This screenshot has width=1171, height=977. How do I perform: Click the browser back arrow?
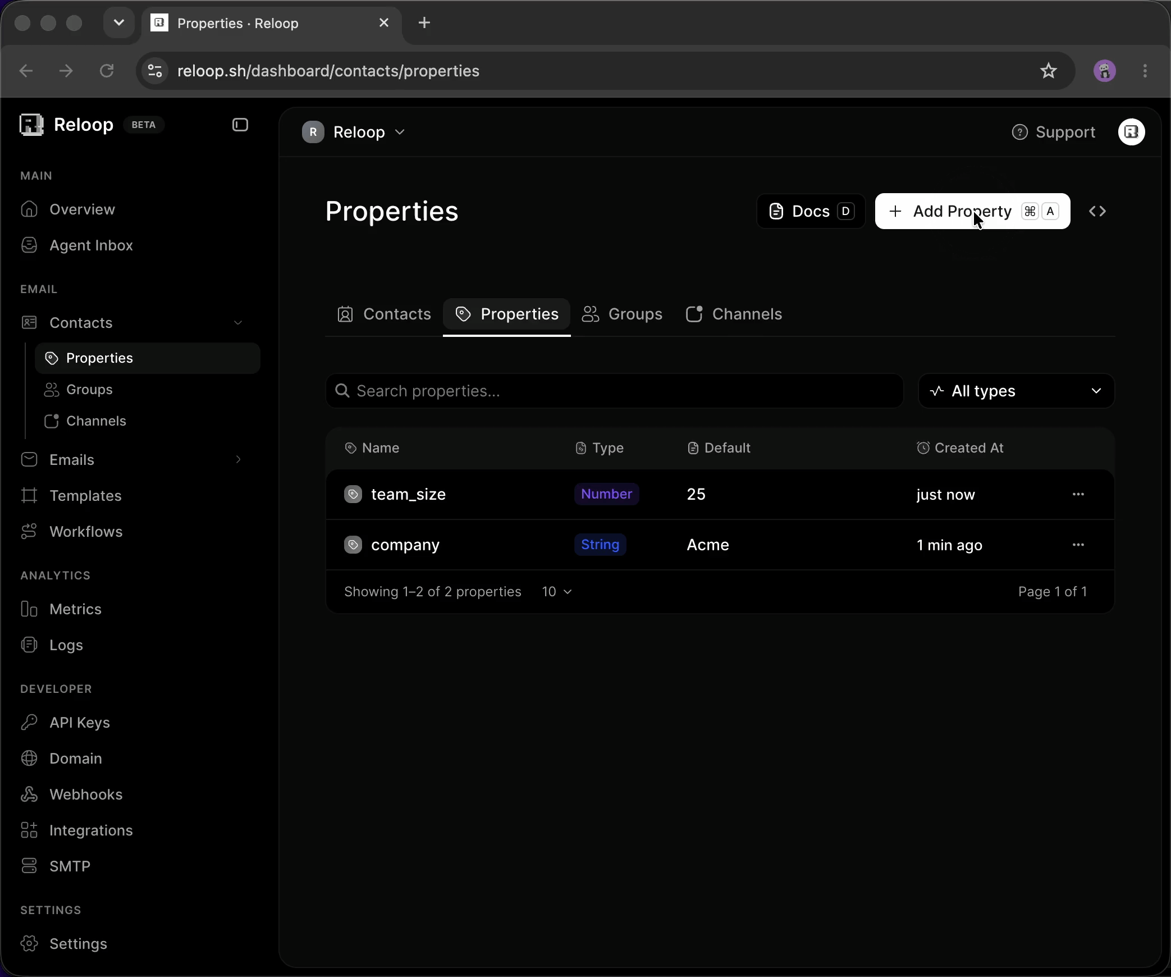pos(26,71)
